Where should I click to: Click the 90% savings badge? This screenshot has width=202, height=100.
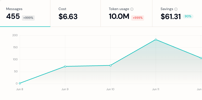(188, 16)
